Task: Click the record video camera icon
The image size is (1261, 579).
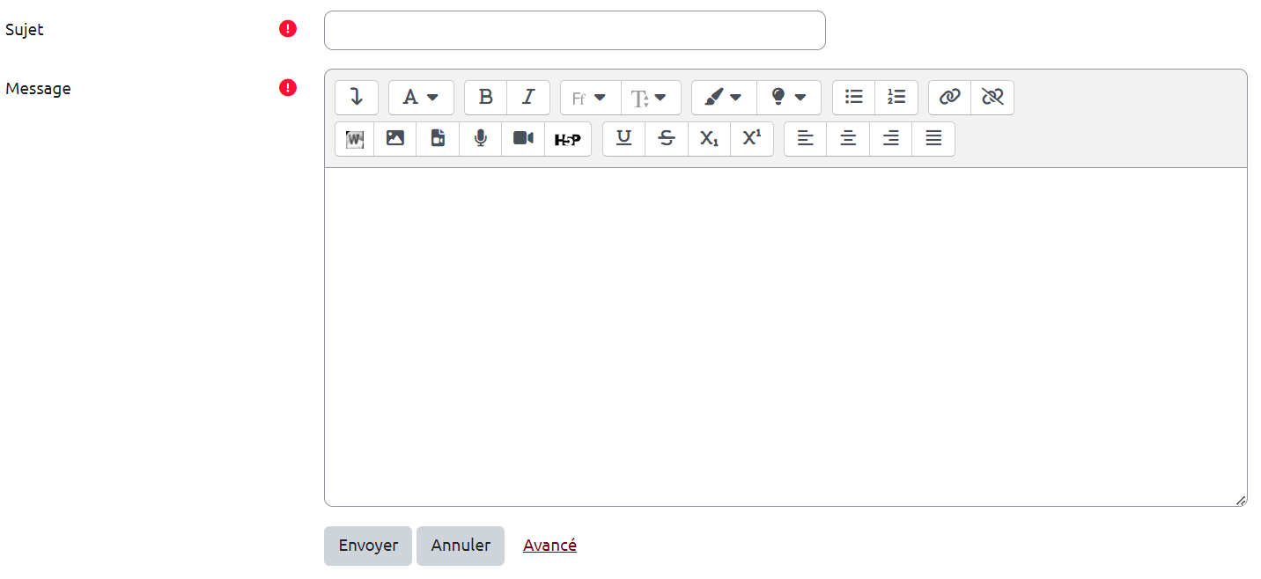Action: coord(523,139)
